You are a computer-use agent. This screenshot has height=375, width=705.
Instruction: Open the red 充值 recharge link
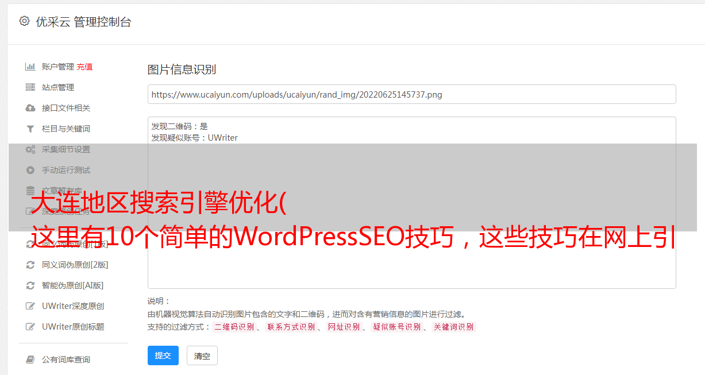(84, 67)
